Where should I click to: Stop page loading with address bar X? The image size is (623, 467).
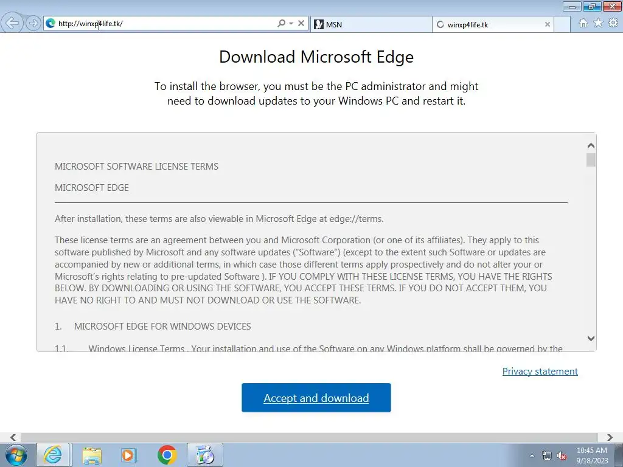pyautogui.click(x=301, y=24)
